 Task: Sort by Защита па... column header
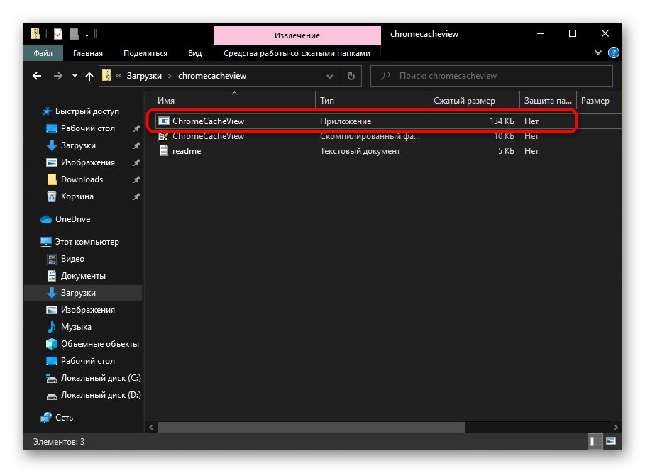(x=548, y=101)
